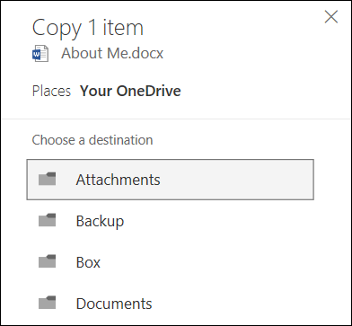Click the Backup folder icon
352x326 pixels.
pyautogui.click(x=47, y=220)
